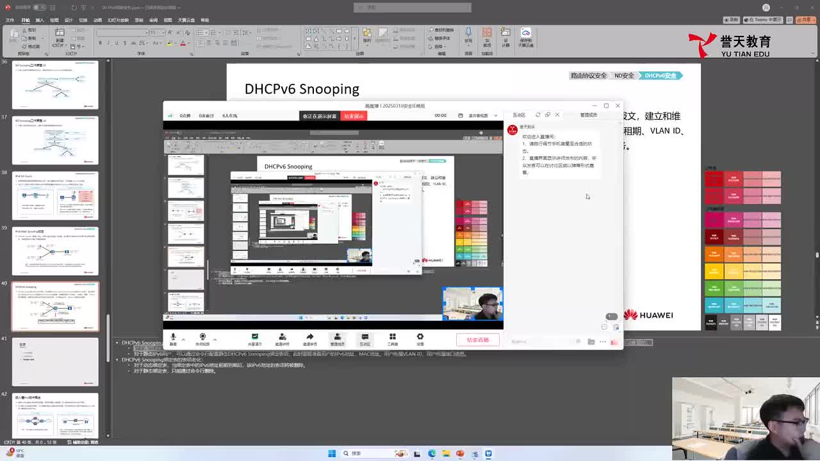
Task: Switch to the 幻灯片放映 ribbon tab
Action: pos(118,20)
